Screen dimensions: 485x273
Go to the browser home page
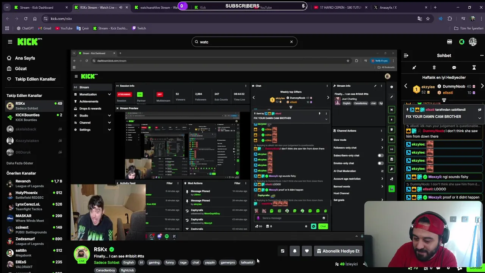35,19
